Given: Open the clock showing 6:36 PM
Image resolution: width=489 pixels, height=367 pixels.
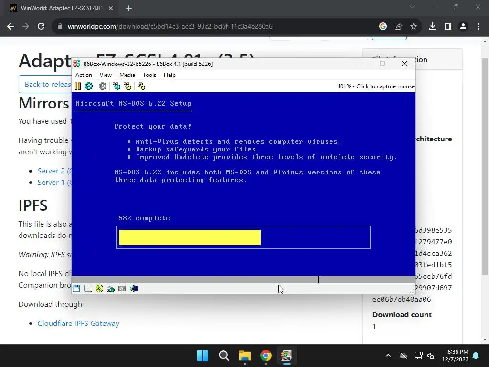Looking at the screenshot, I should (x=455, y=356).
